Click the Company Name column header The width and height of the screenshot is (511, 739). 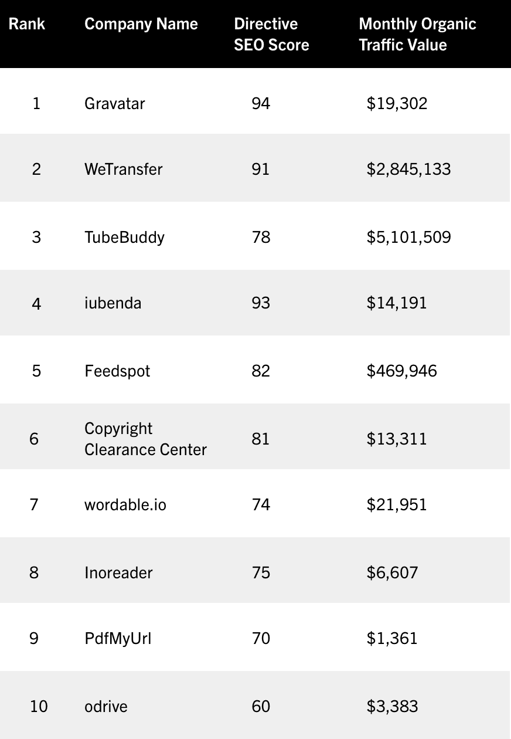[x=141, y=24]
